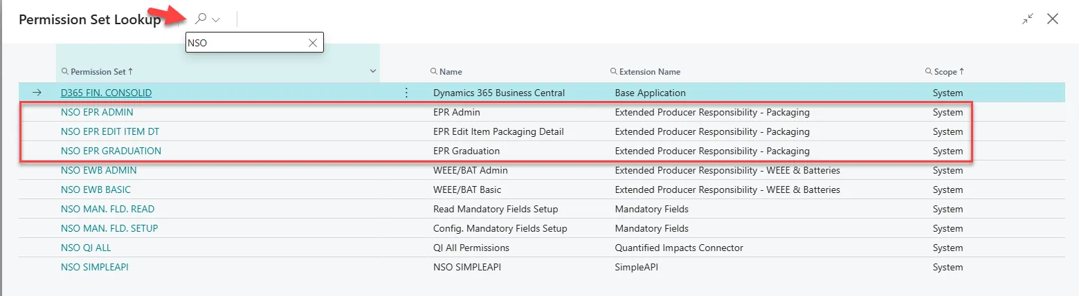Pick the NSO EWB BASIC permission set
Screen dimensions: 1079x296
96,189
